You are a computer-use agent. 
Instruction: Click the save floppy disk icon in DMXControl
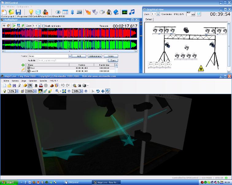18,12
